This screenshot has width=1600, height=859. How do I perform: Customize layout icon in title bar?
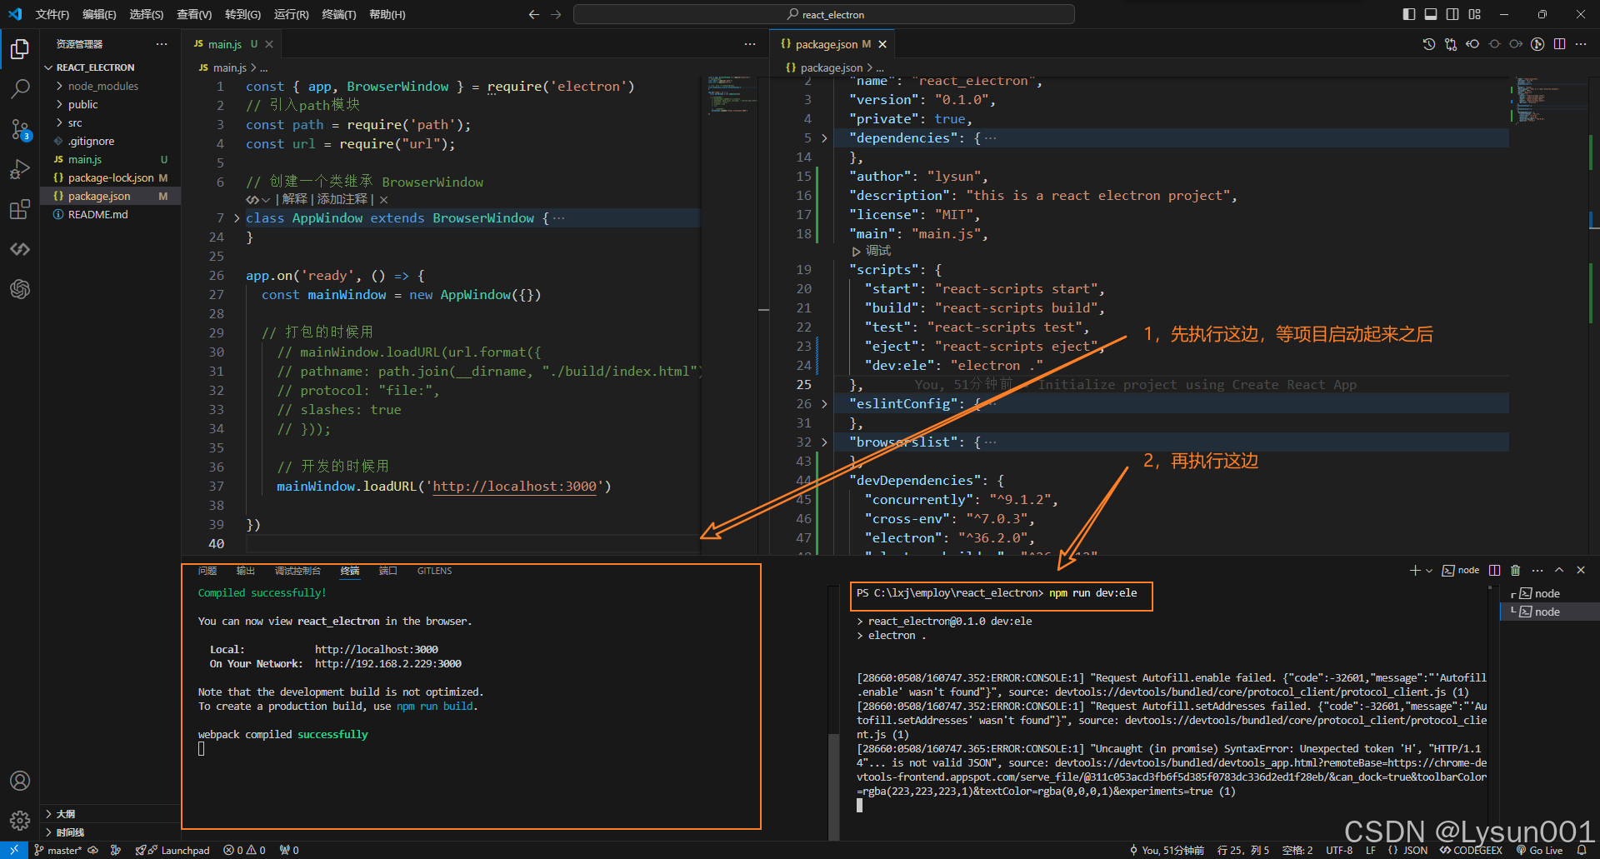[1475, 14]
